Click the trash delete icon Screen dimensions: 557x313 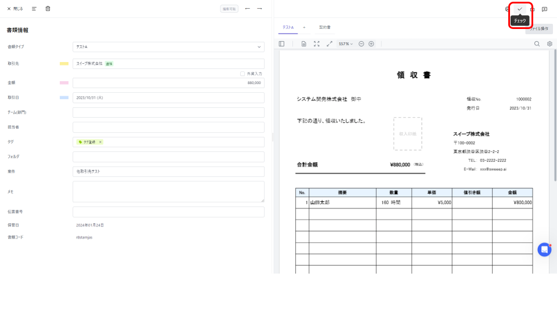[48, 9]
